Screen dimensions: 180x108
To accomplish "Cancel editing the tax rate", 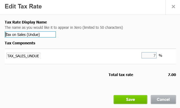I will [x=163, y=100].
